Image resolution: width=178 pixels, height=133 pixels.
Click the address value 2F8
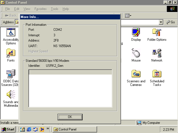click(x=56, y=40)
